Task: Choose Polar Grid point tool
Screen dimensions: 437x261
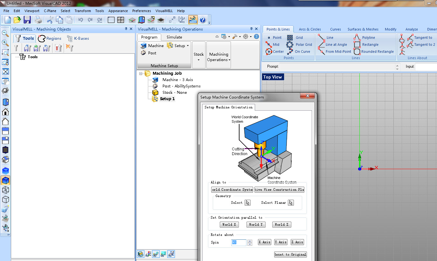Action: [299, 45]
